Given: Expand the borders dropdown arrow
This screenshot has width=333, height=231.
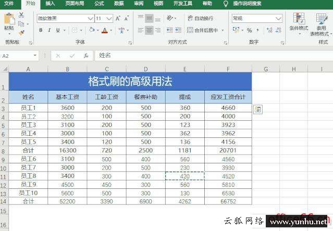Looking at the screenshot, I should click(x=81, y=31).
